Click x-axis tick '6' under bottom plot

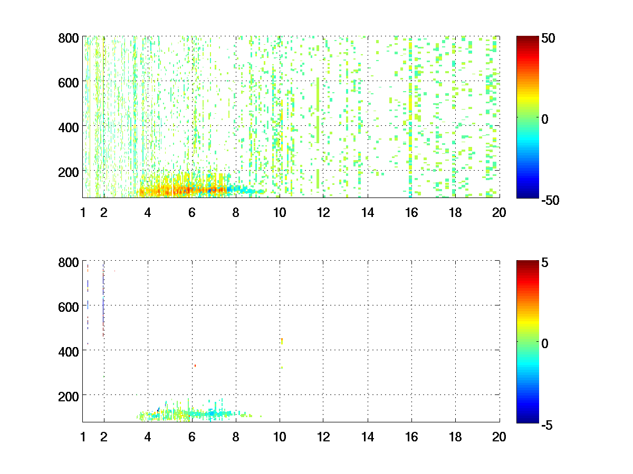pos(192,436)
